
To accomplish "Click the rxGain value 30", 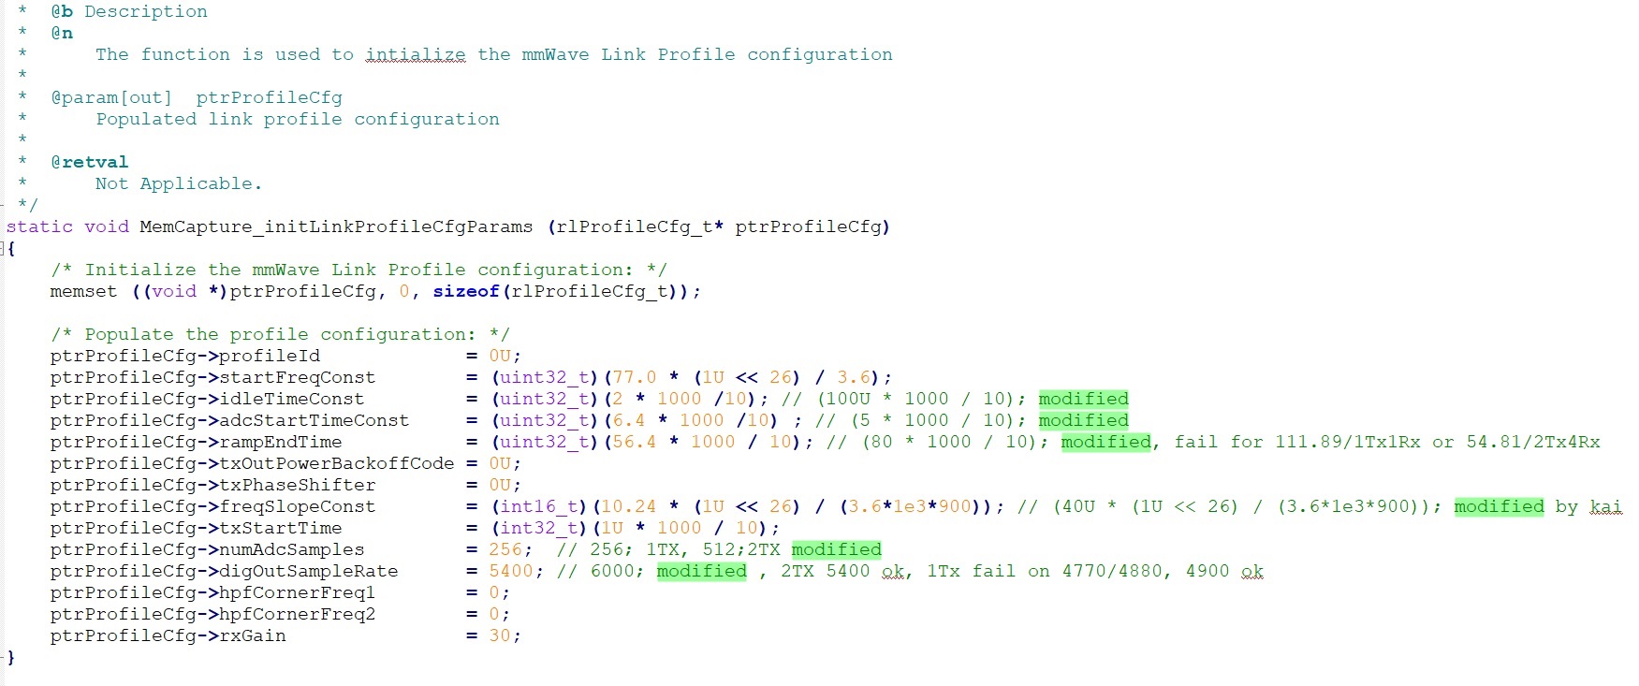I will 500,635.
